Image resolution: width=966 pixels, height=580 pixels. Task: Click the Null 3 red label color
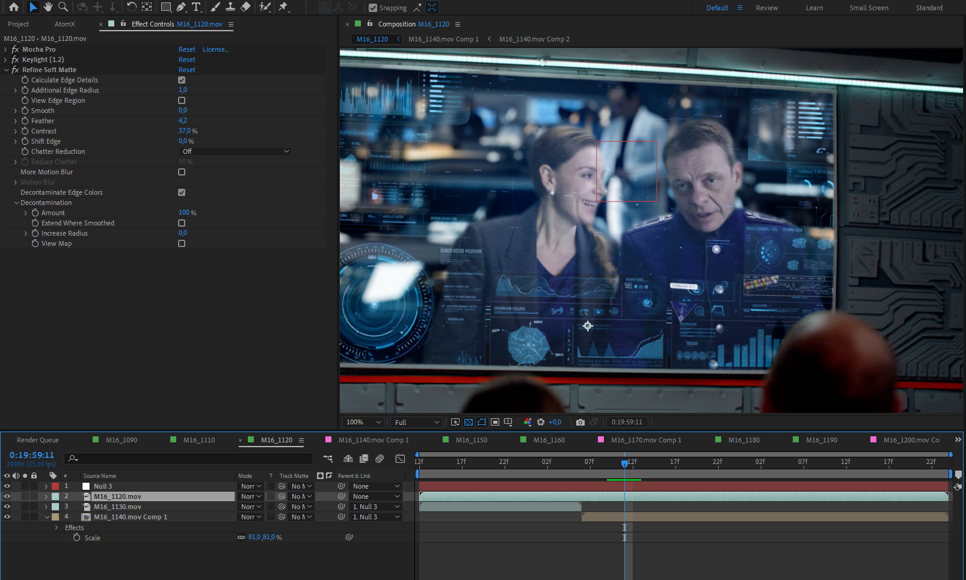point(55,486)
